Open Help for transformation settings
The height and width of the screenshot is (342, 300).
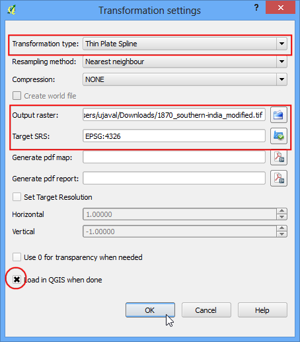262,310
